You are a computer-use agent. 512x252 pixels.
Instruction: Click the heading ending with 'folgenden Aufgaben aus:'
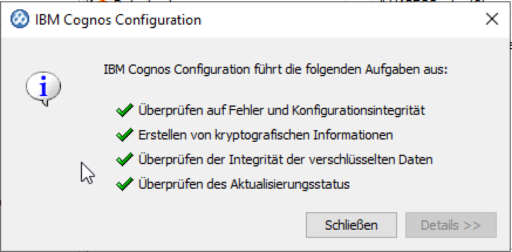coord(275,69)
